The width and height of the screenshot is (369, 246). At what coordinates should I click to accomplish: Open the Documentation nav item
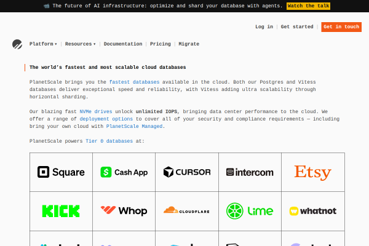123,44
